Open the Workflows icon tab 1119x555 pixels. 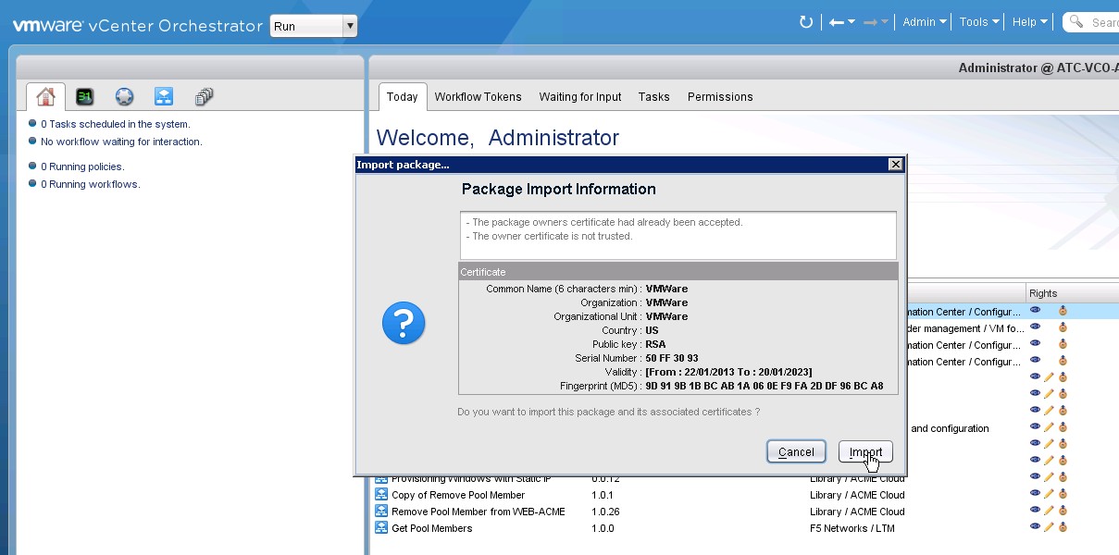tap(164, 97)
